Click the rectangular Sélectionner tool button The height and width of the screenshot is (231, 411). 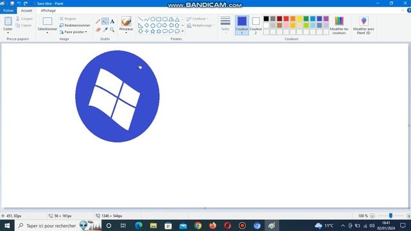tap(48, 21)
